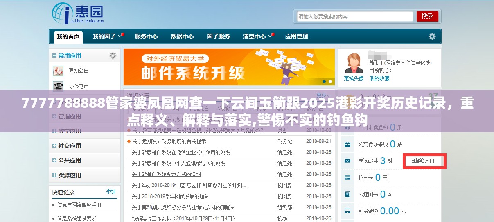This screenshot has height=222, width=494.
Task: Click the 更换头像 link
Action: point(354,78)
